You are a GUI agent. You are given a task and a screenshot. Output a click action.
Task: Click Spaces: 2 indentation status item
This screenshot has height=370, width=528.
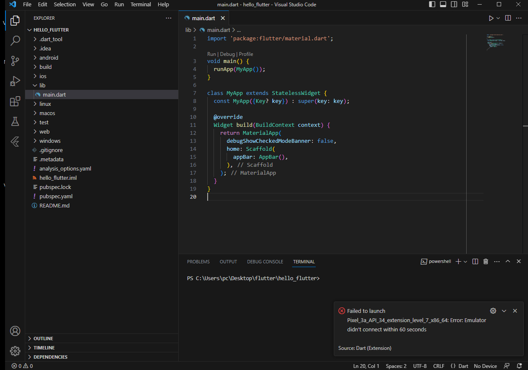pyautogui.click(x=396, y=366)
